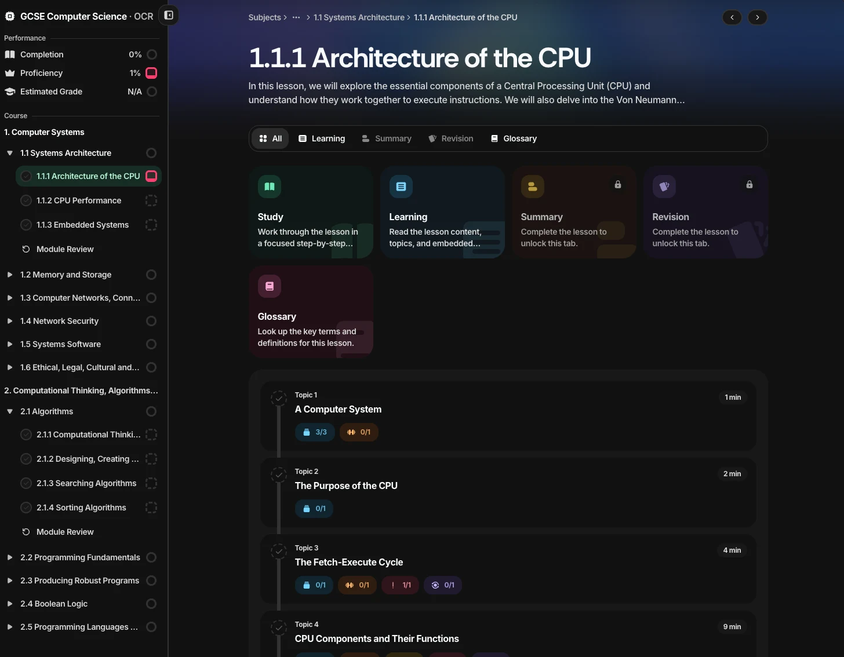This screenshot has height=657, width=844.
Task: Click the Topic 3 purple 0/1 badge
Action: pos(443,585)
